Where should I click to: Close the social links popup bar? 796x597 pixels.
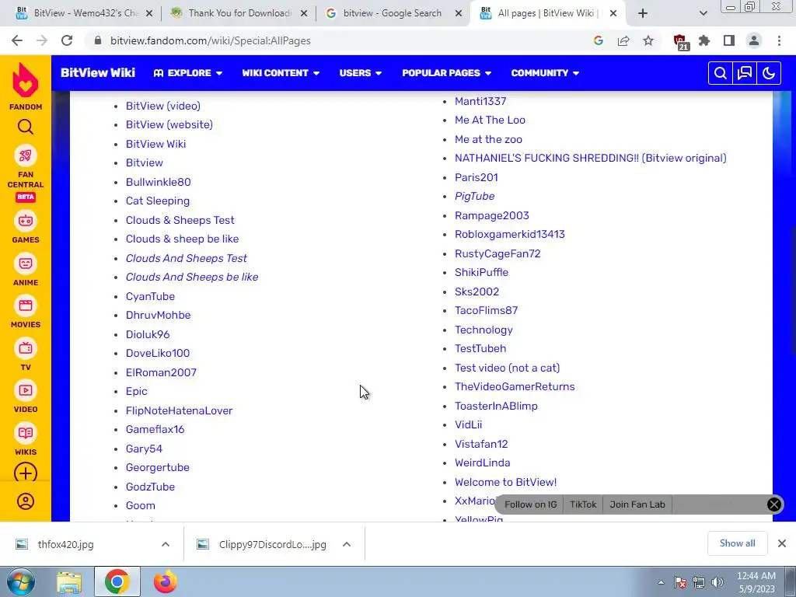773,504
